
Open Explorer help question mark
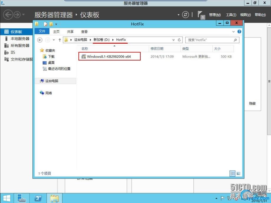pyautogui.click(x=239, y=32)
